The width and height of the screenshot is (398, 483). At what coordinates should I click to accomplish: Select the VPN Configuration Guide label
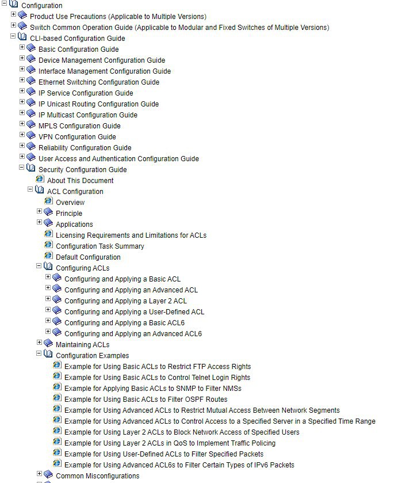point(77,137)
